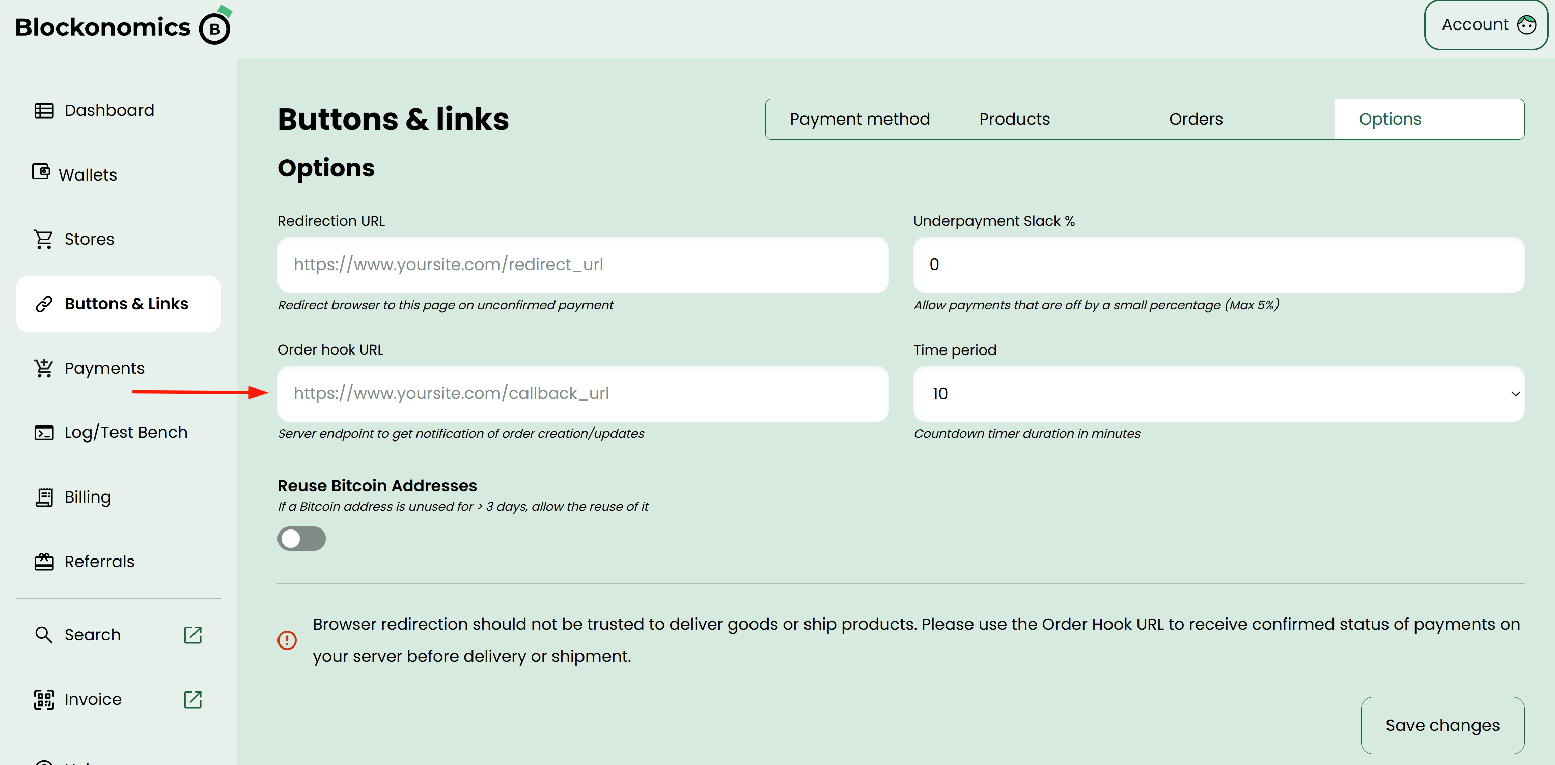Screen dimensions: 1555x765
Task: Open Search external link icon
Action: tap(192, 635)
